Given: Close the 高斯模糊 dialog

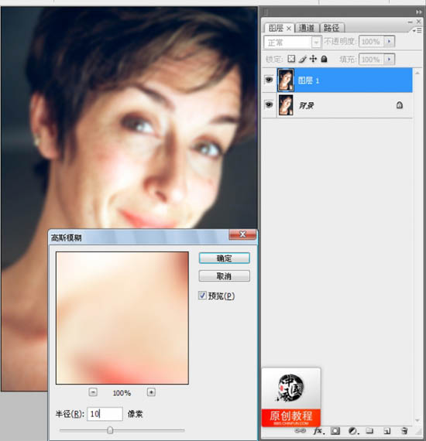Looking at the screenshot, I should tap(242, 234).
